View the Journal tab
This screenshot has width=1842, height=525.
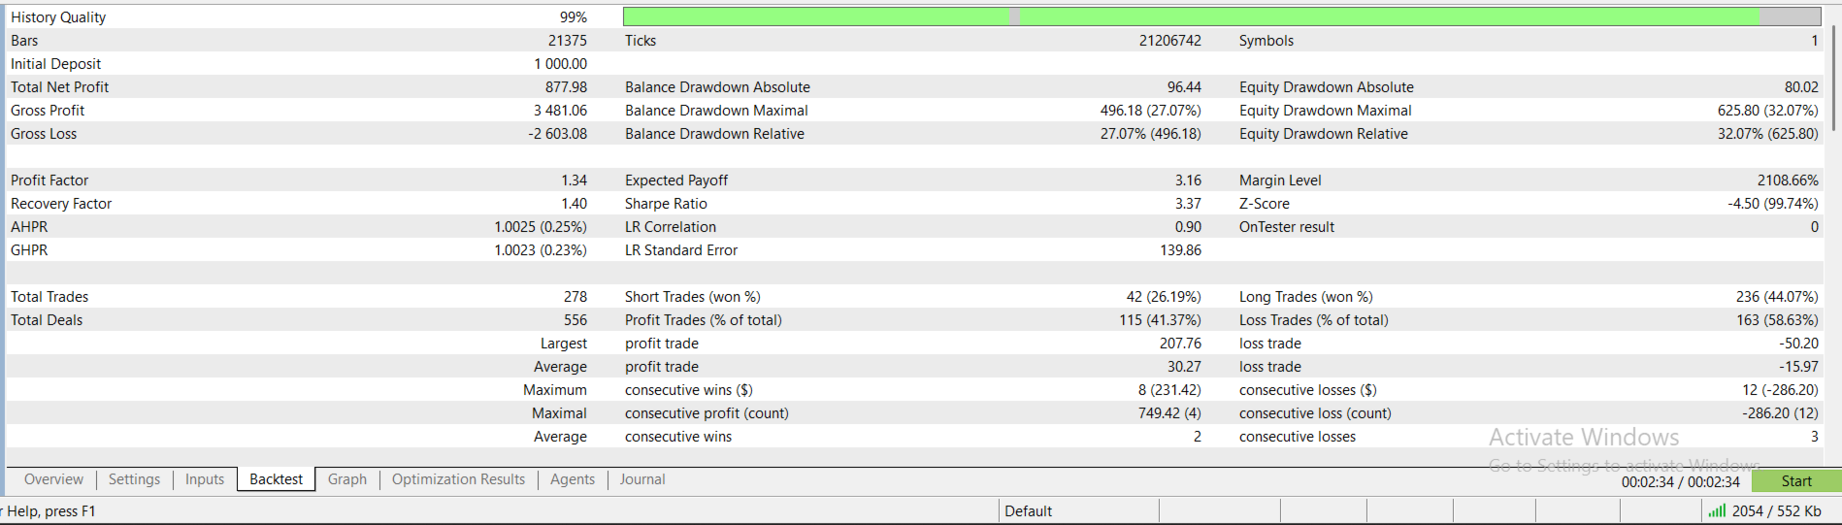click(642, 479)
